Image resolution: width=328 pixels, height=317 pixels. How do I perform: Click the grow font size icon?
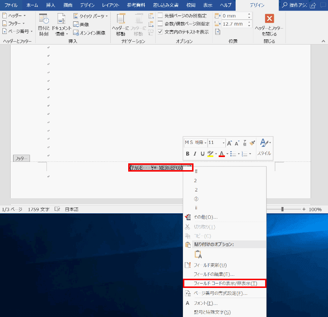pos(230,143)
